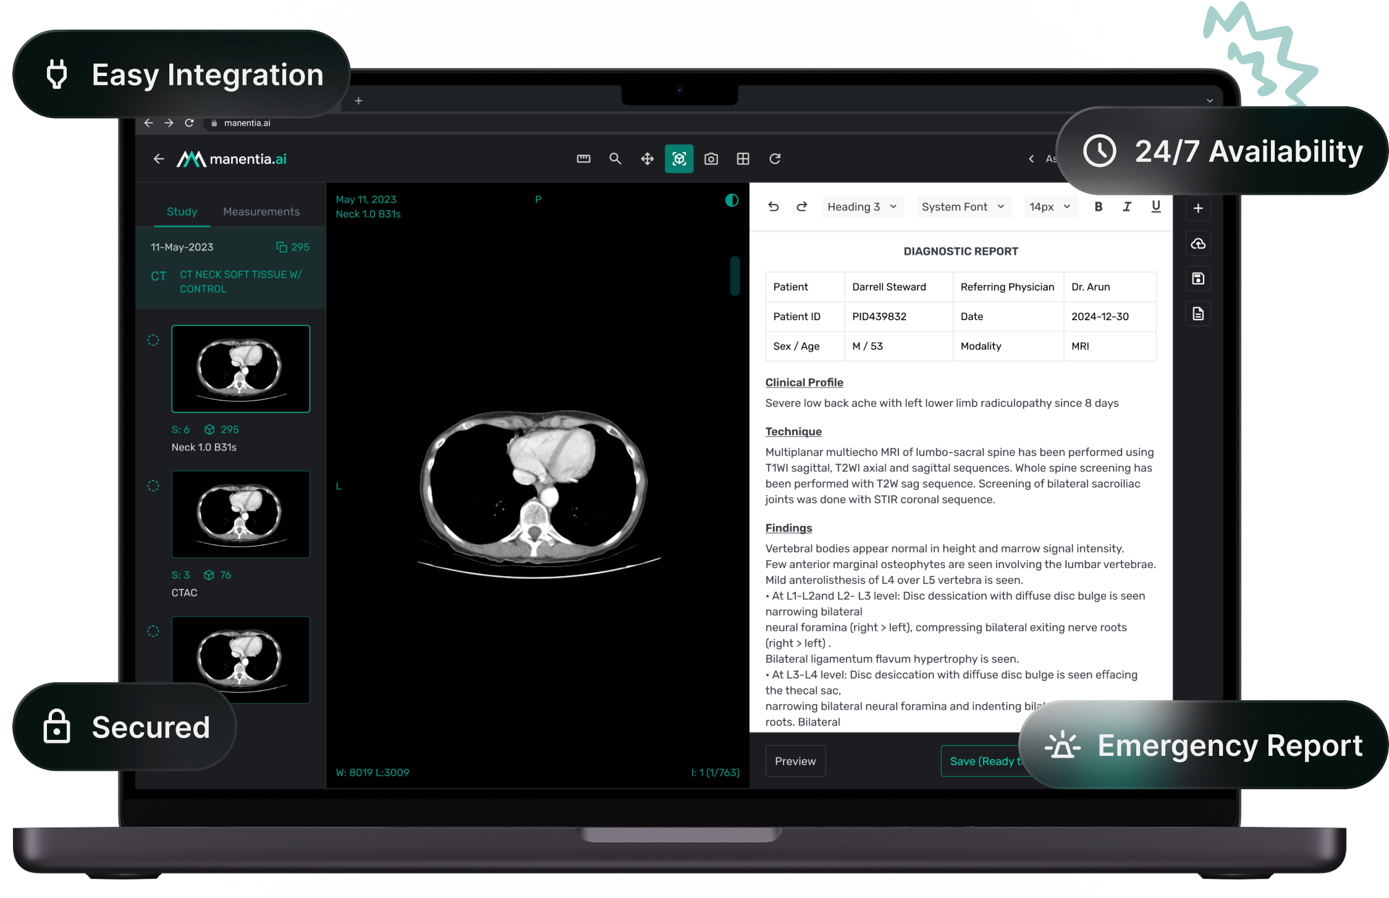Activate the zoom magnifier tool
1389x898 pixels.
click(x=615, y=159)
